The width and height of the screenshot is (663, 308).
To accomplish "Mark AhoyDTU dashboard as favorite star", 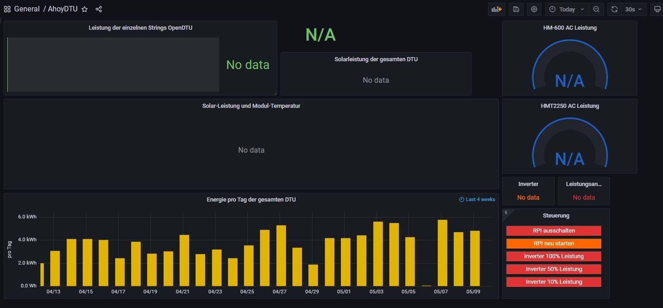I will coord(85,9).
